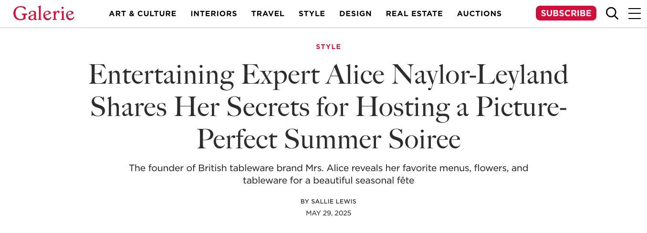Click the brand name Mrs. Alice in subheading
This screenshot has height=233, width=647.
[327, 168]
